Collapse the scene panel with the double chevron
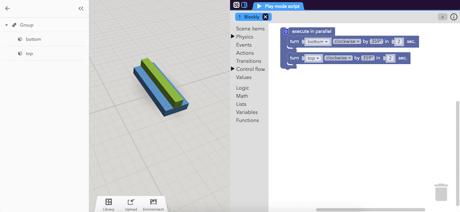 81,8
